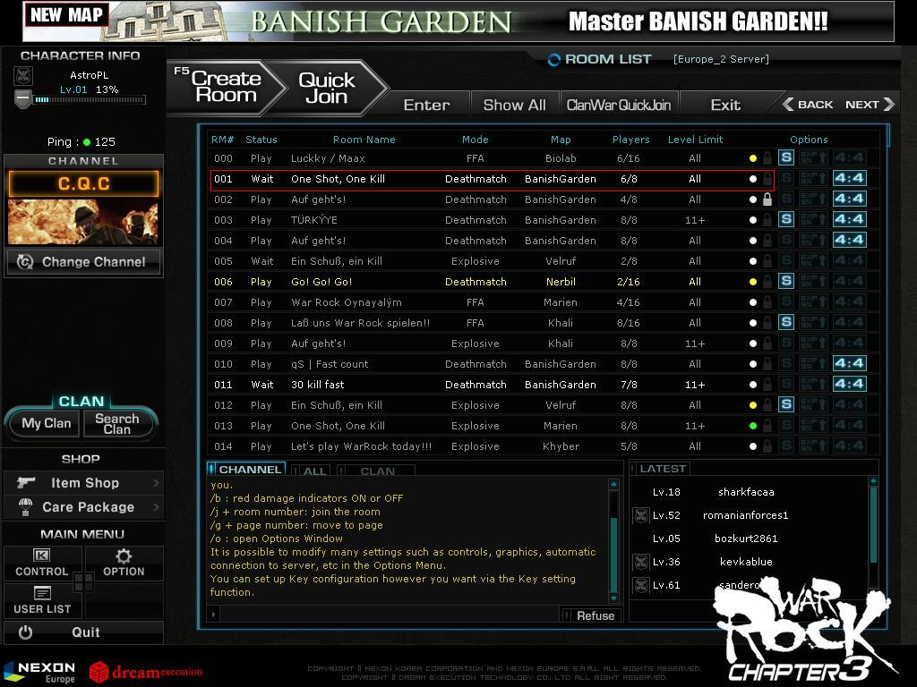Click the 4:4 icon in row 004
Viewport: 917px width, 687px height.
[x=849, y=240]
